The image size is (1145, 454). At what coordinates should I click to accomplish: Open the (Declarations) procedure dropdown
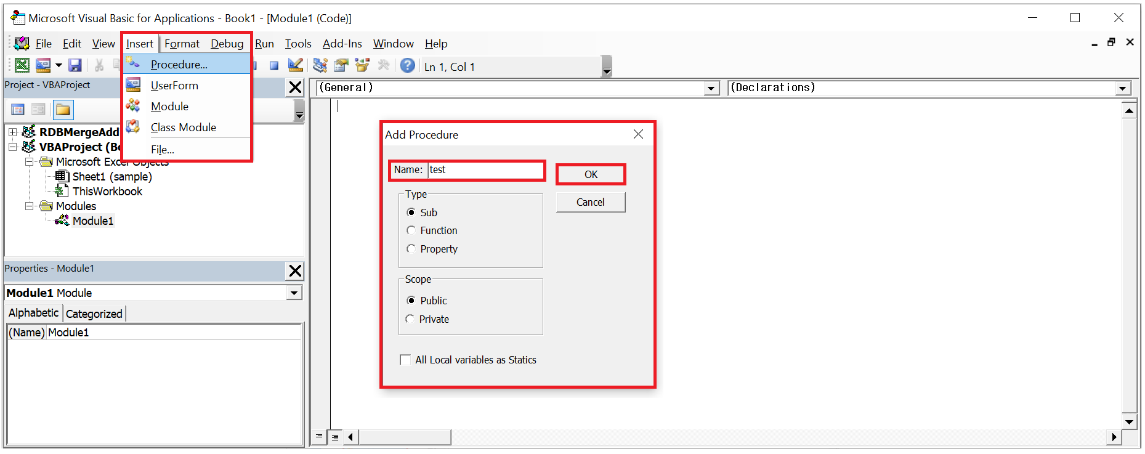click(x=1123, y=88)
